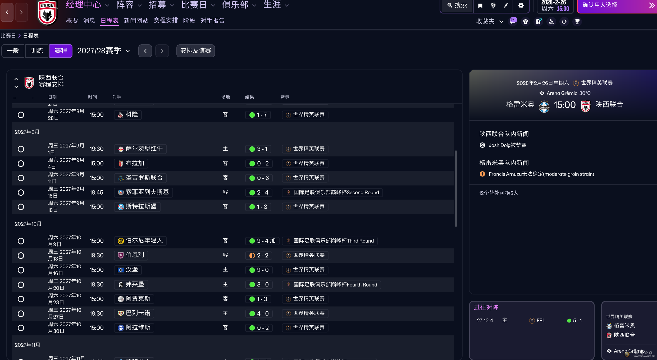Select the 训练 view button

(37, 51)
